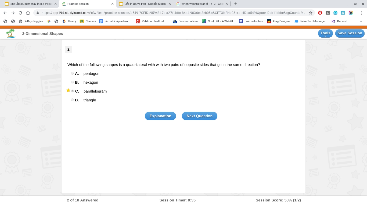
Task: Select answer choice A pentagon
Action: pos(72,73)
